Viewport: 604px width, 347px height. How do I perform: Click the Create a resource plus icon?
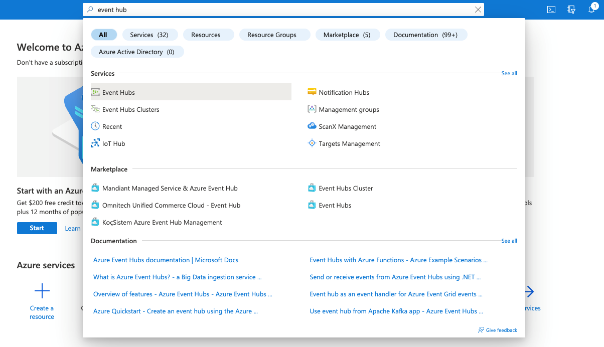coord(42,291)
